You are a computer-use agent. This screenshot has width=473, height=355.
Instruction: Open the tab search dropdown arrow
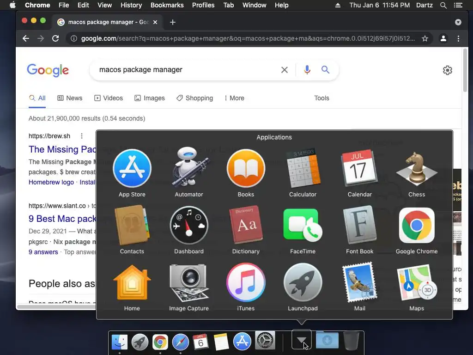(x=458, y=22)
